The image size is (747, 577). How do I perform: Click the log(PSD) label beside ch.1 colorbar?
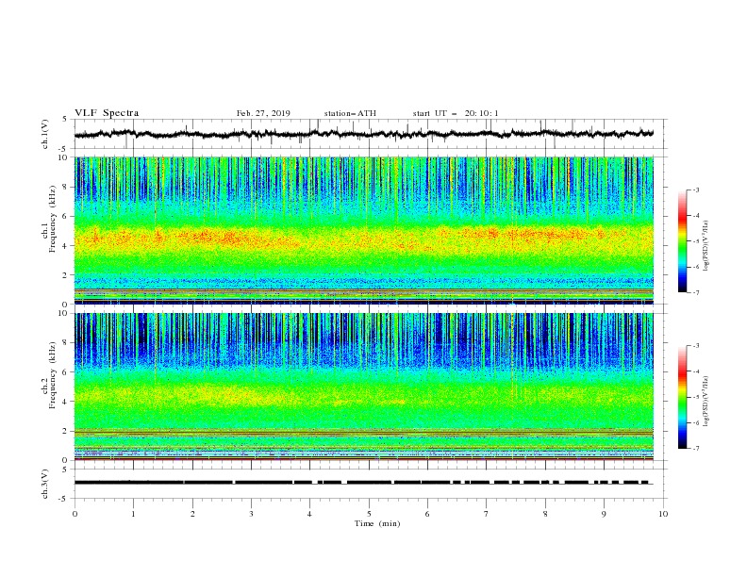tap(706, 246)
